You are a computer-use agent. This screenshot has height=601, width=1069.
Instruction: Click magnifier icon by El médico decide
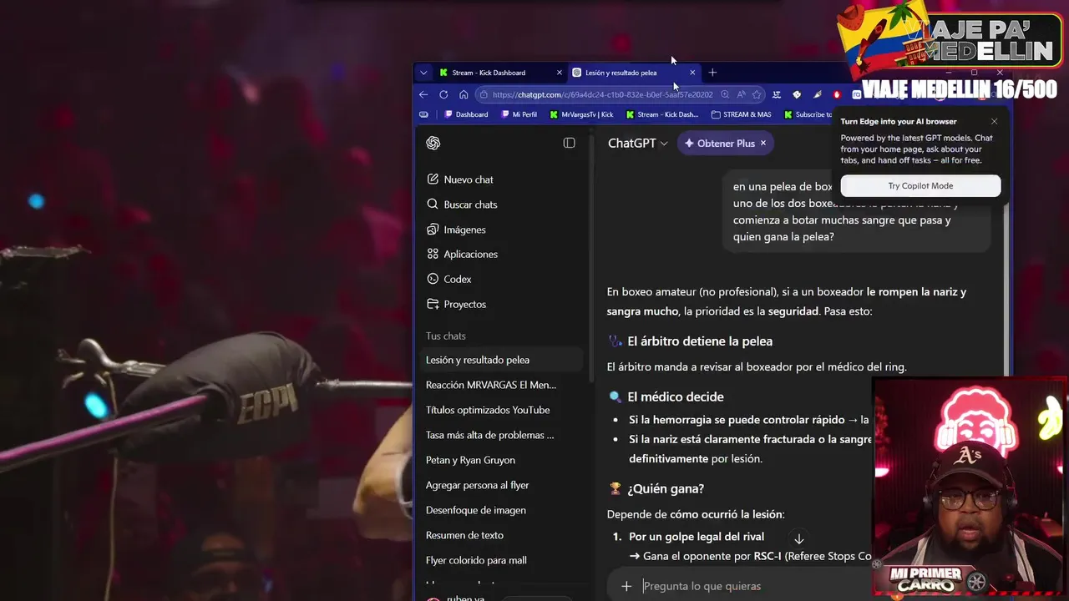click(615, 396)
